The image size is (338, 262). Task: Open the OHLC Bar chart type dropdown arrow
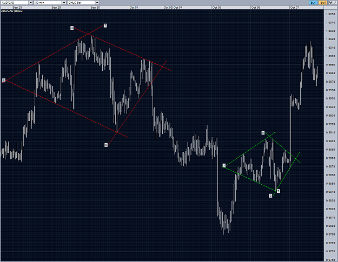[x=97, y=3]
